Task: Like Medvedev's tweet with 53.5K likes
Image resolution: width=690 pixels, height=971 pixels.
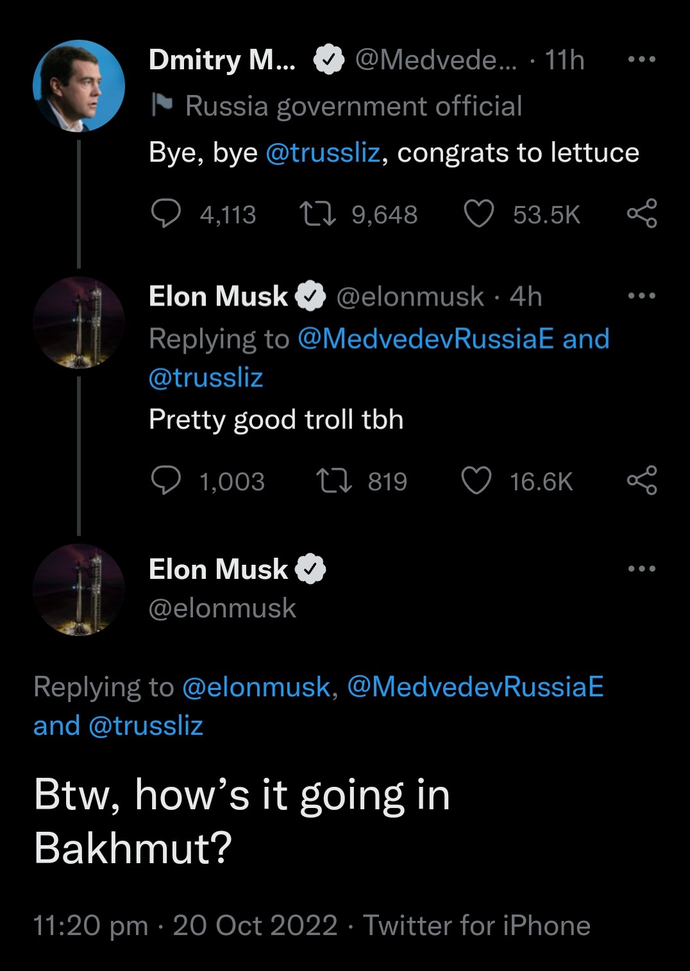Action: pyautogui.click(x=479, y=214)
